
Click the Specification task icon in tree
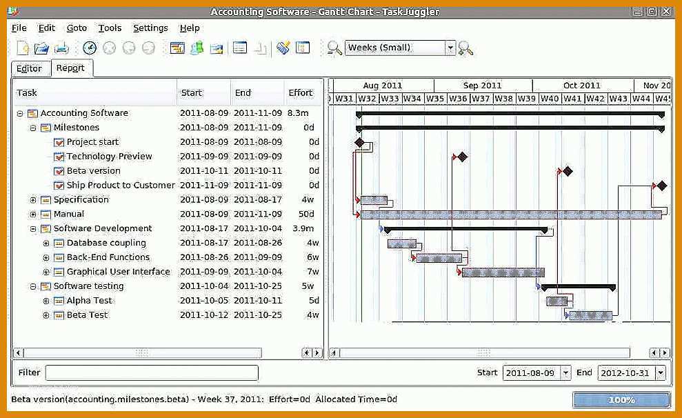(46, 200)
